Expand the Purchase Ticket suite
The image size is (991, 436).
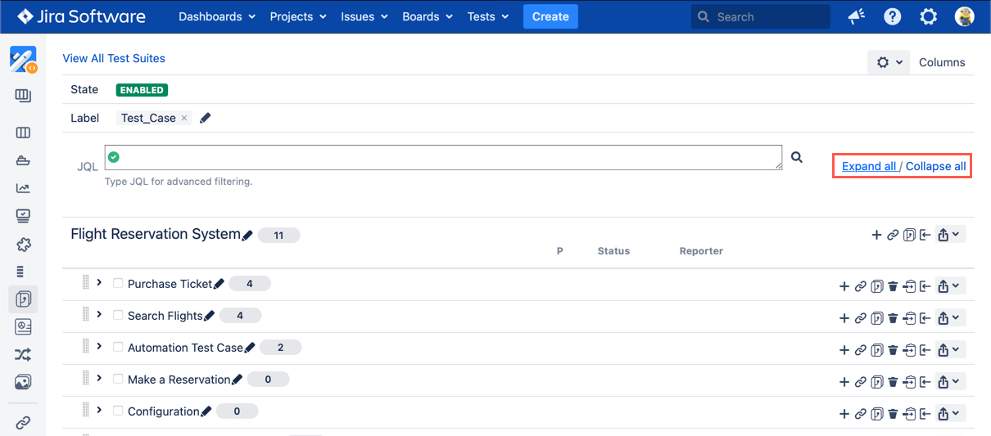pyautogui.click(x=99, y=282)
